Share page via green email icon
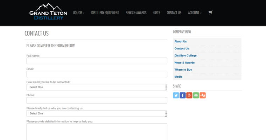The width and height of the screenshot is (266, 140). point(196,95)
